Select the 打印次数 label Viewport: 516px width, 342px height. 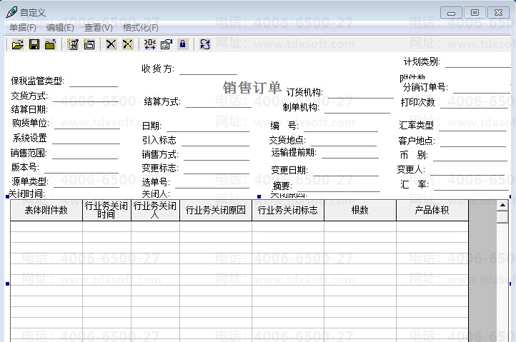pos(418,102)
